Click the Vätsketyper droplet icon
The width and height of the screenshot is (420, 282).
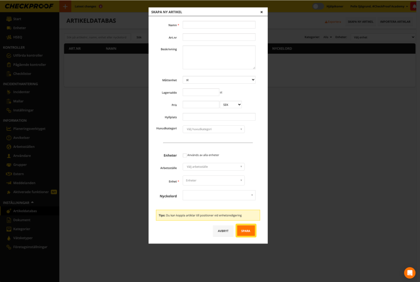[x=9, y=238]
